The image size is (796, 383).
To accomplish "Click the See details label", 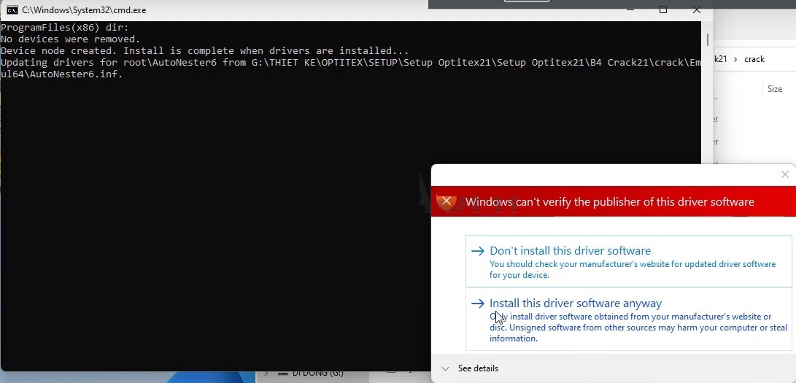I will point(478,368).
